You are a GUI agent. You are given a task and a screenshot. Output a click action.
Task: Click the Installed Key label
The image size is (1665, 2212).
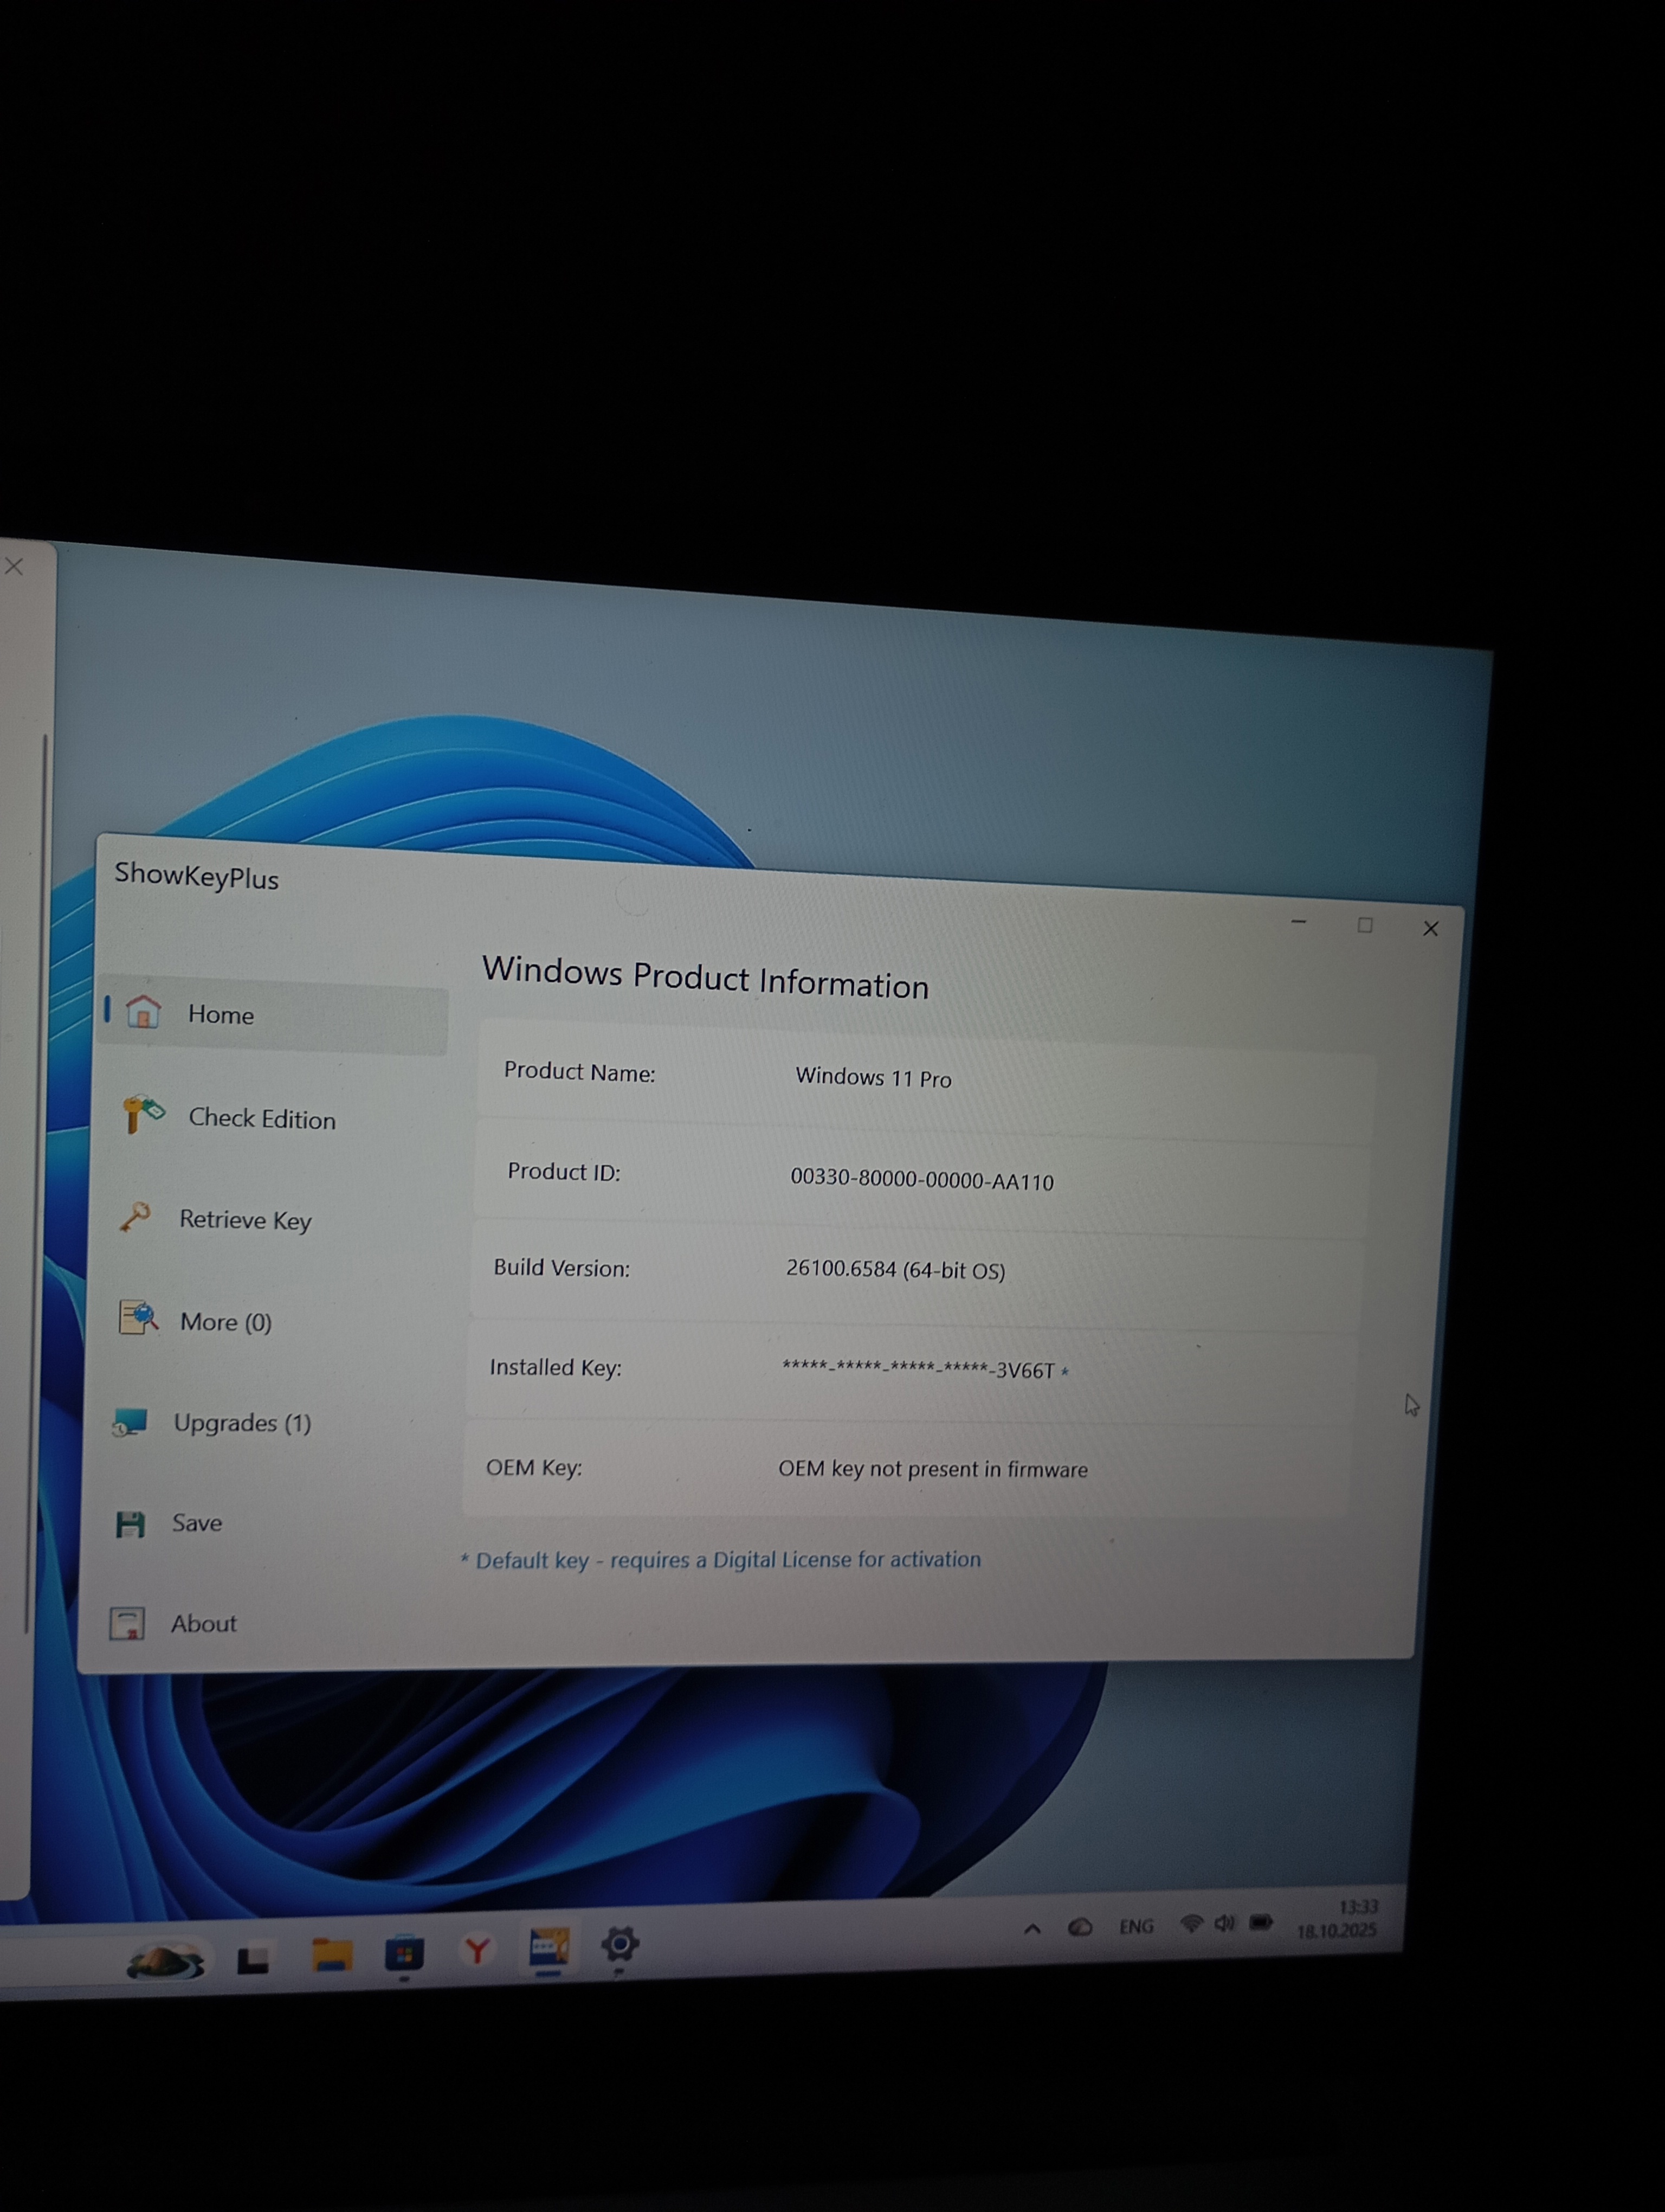point(556,1367)
